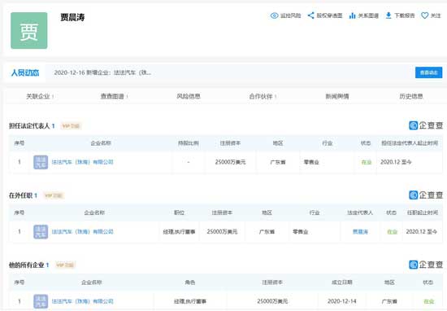The image size is (447, 311).
Task: Click 零售业 in 在外任职 row
Action: tap(300, 231)
